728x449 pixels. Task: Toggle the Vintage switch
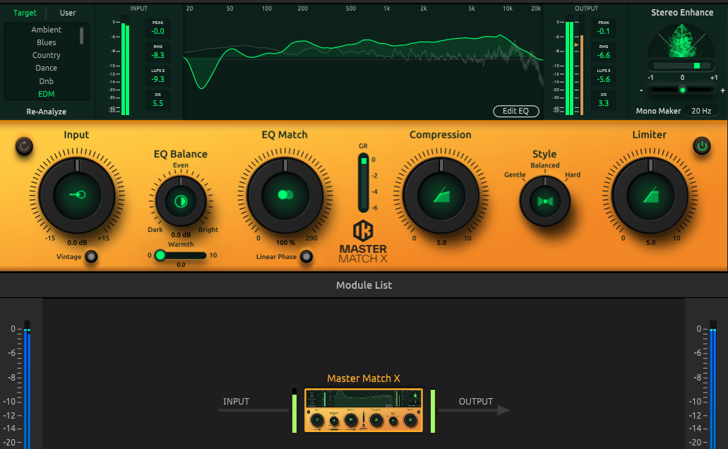click(x=92, y=256)
